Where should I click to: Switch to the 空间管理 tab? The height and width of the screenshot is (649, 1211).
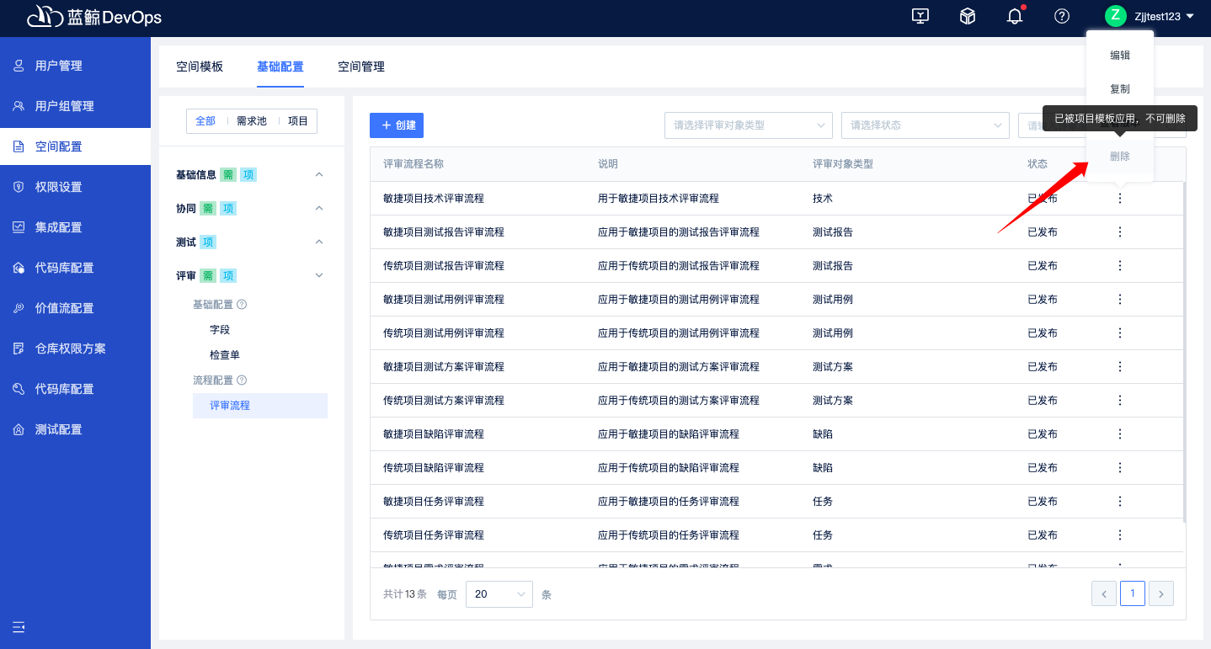point(361,66)
